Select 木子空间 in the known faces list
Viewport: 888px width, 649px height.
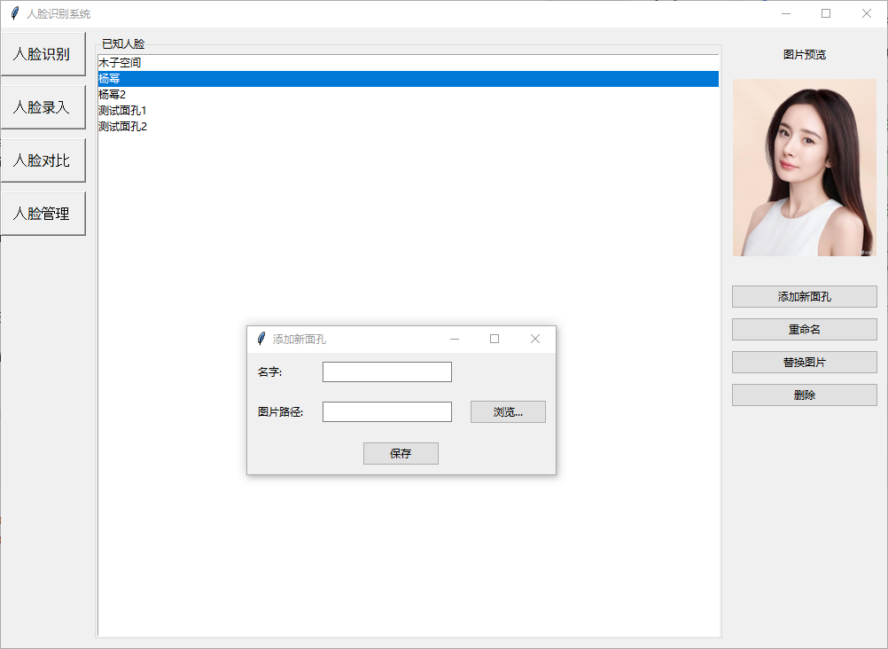tap(120, 63)
